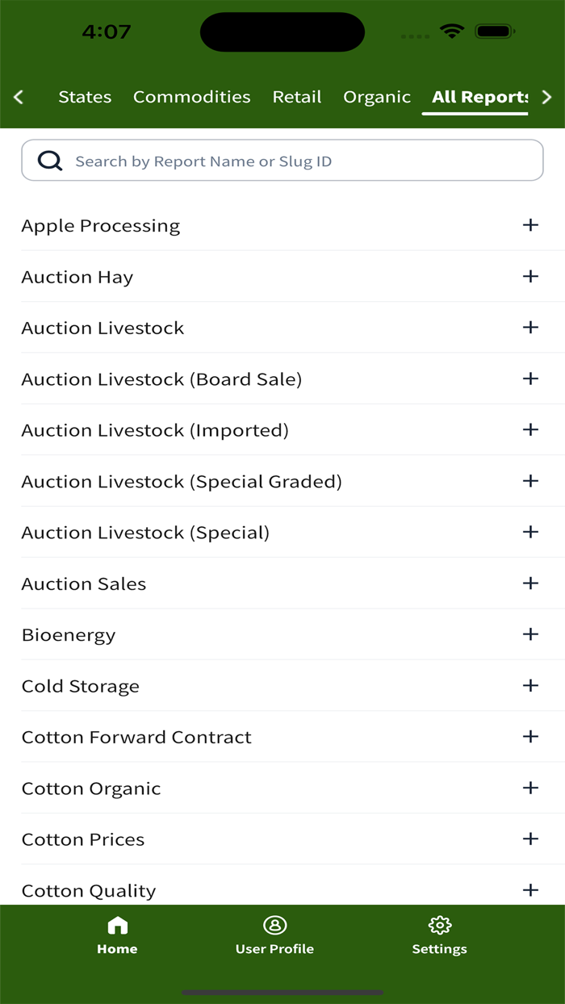Tap the plus icon next to Apple Processing
The image size is (565, 1004).
point(530,225)
